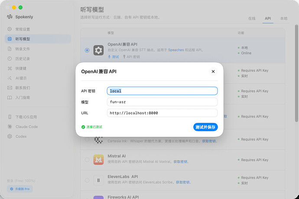Click the 测试 microphone link
Screen dimensions: 299x199
click(x=113, y=56)
